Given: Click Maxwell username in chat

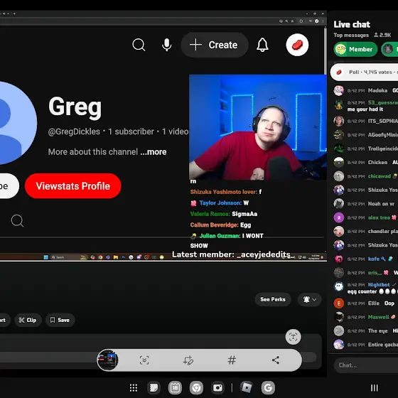Looking at the screenshot, I should [x=378, y=317].
